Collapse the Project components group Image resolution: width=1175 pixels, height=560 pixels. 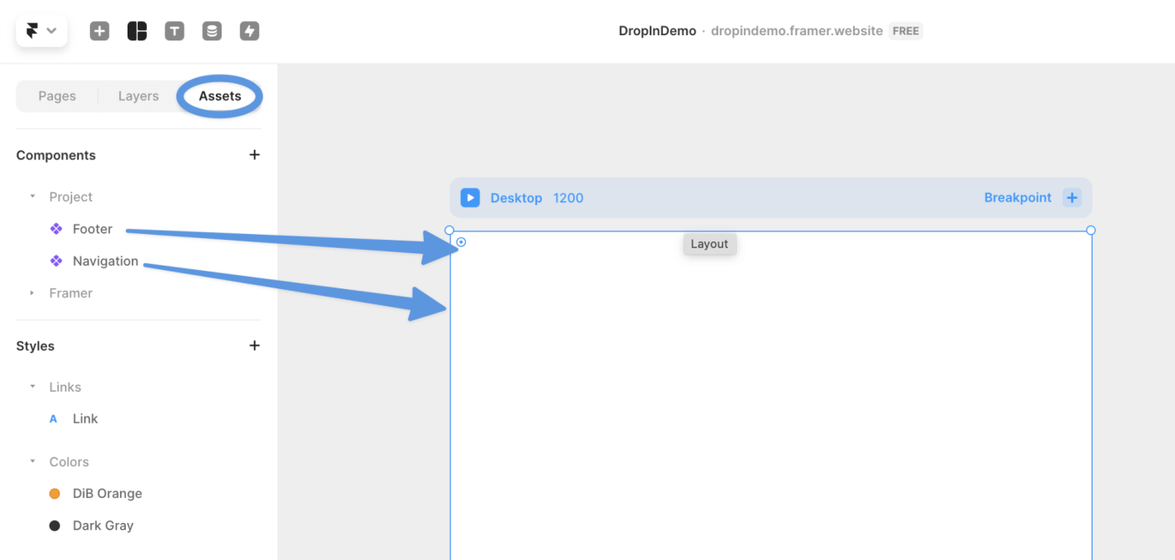pyautogui.click(x=33, y=196)
